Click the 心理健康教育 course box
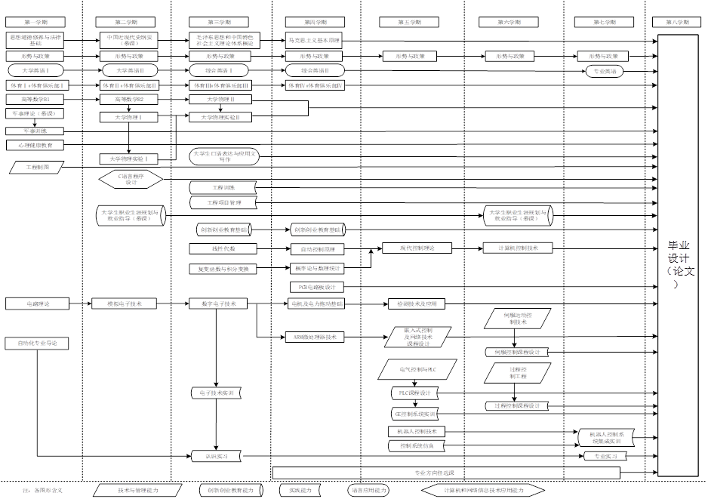Viewport: 708px width, 499px height. pos(35,143)
